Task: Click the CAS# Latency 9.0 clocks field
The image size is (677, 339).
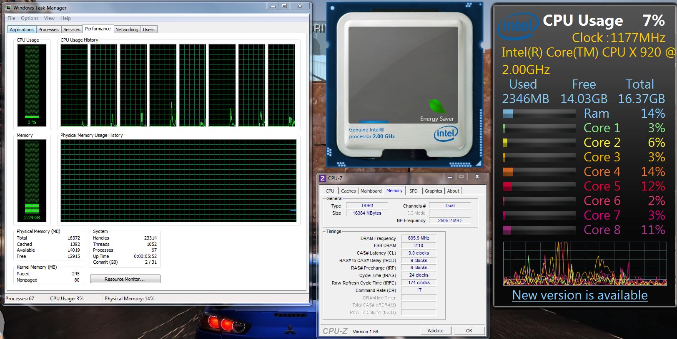Action: 419,253
